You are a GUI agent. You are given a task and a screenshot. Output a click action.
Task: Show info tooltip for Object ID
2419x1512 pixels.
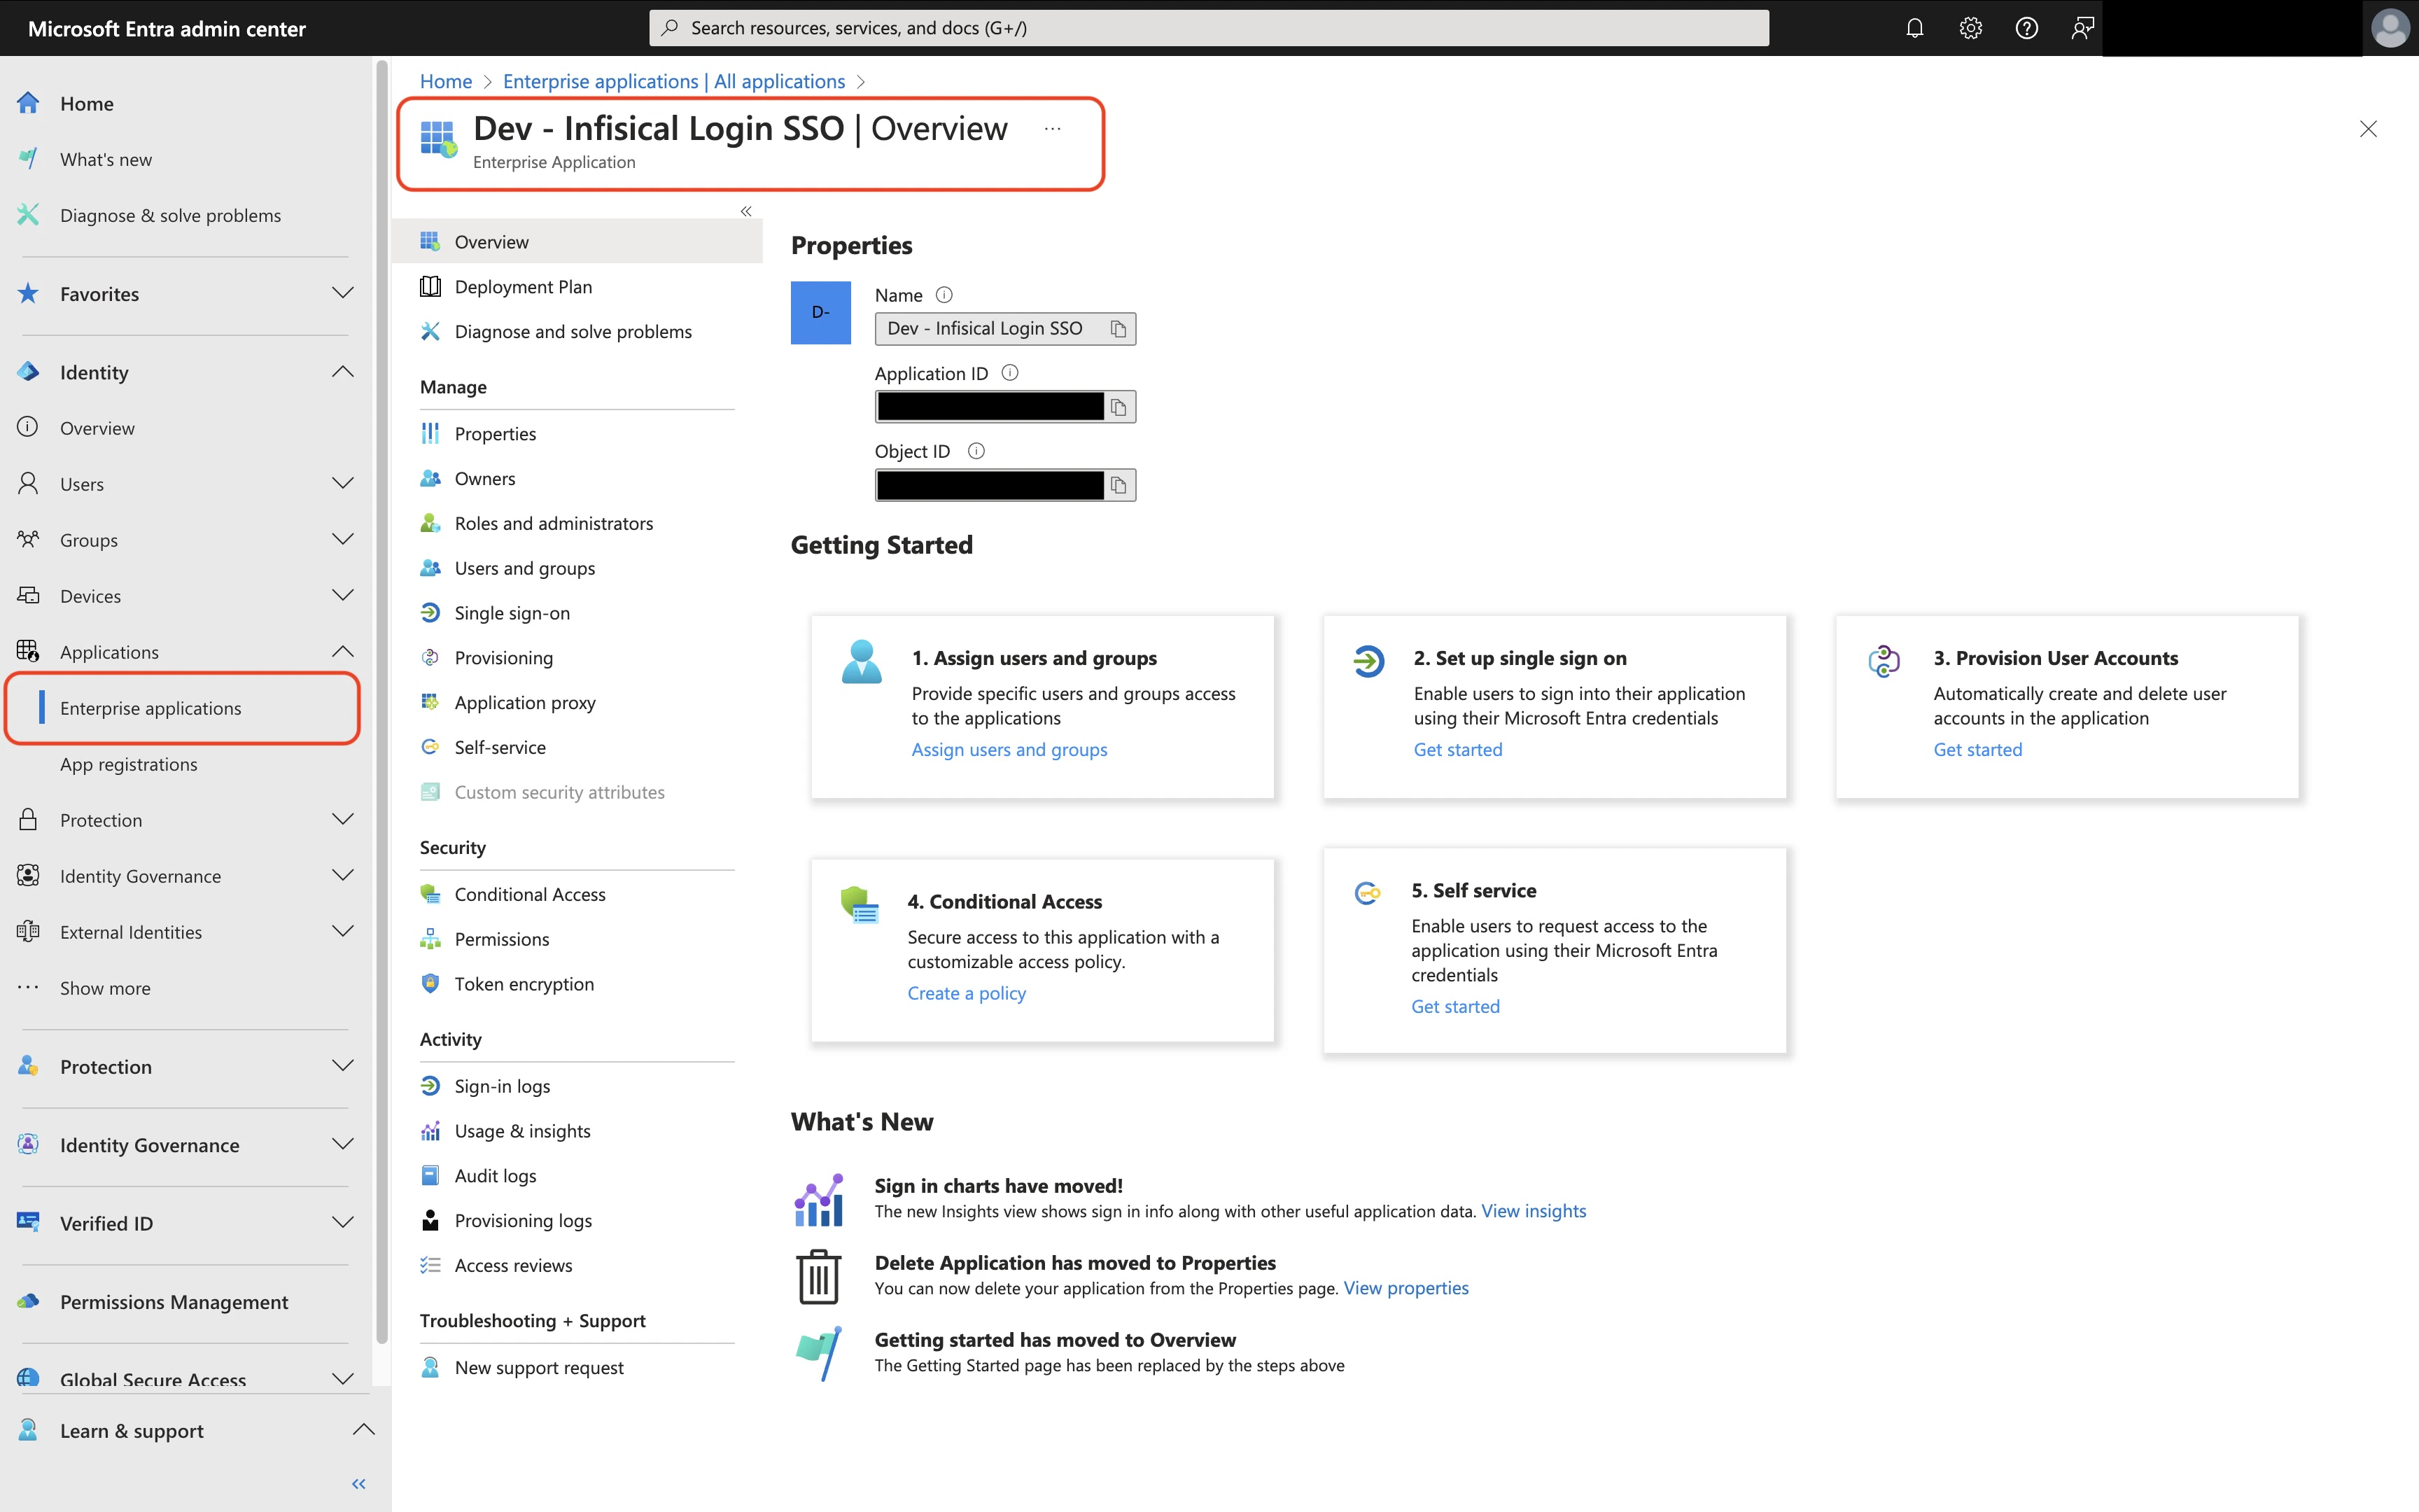[976, 451]
